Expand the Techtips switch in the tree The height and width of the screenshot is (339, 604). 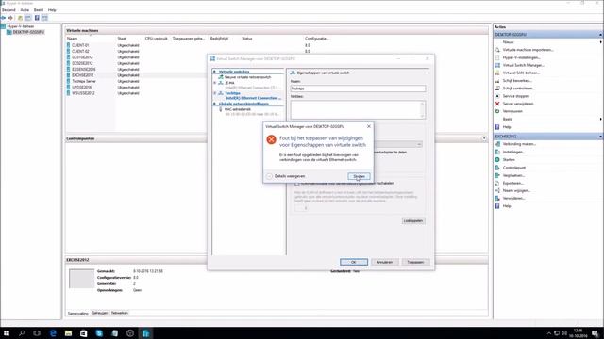[x=215, y=93]
